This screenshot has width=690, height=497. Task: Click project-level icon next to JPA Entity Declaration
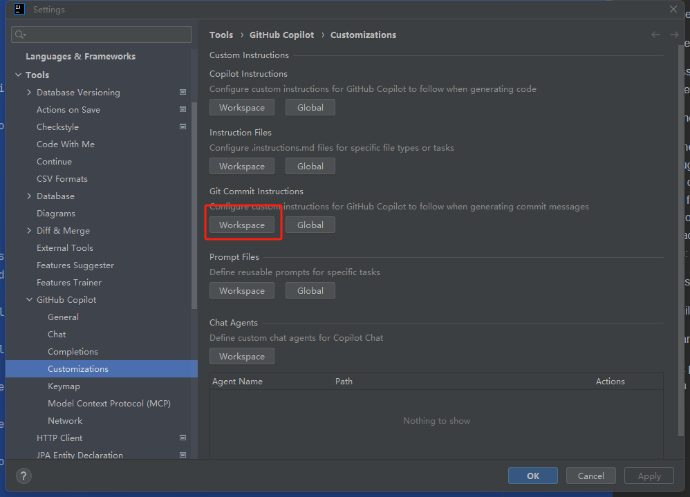183,455
